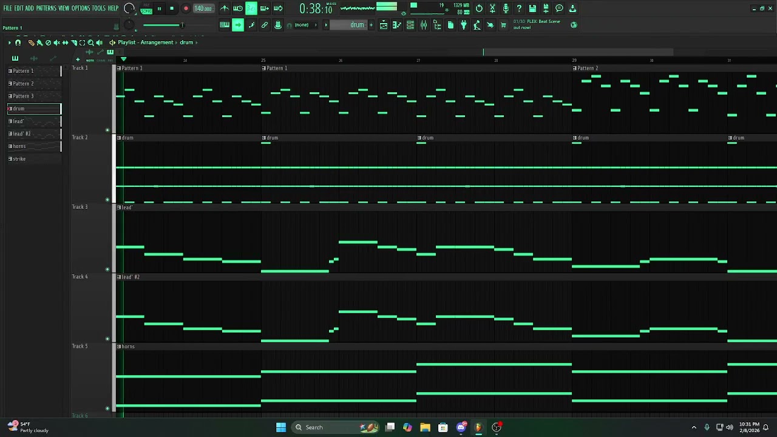This screenshot has width=777, height=437.
Task: Toggle mute dot on Track 1
Action: [107, 130]
